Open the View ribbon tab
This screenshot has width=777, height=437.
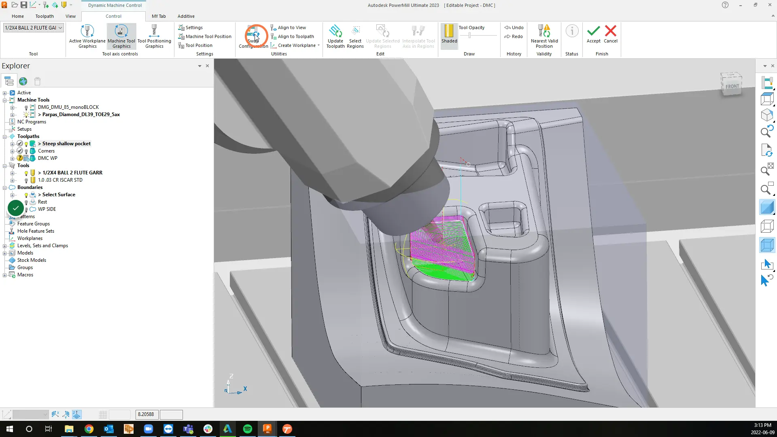[70, 16]
